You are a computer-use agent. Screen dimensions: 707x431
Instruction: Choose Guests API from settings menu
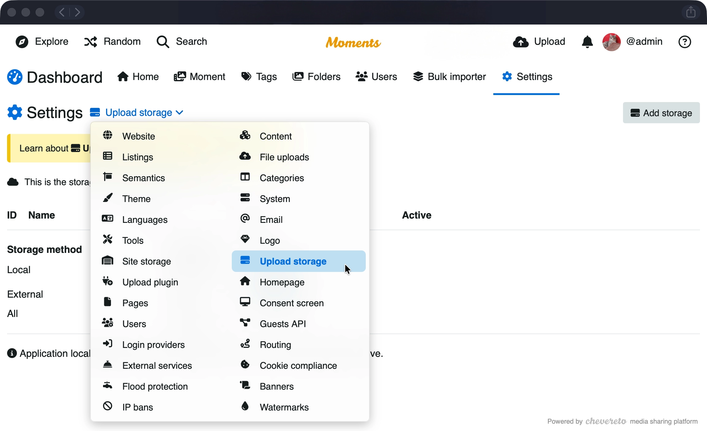[x=299, y=324]
